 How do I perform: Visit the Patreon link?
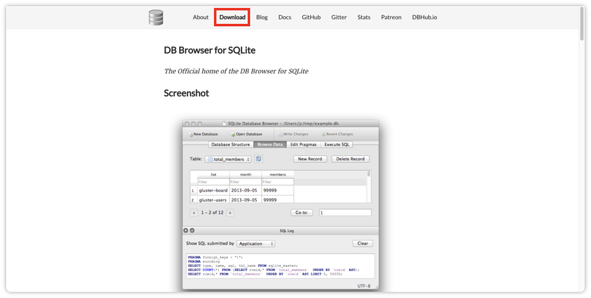391,17
